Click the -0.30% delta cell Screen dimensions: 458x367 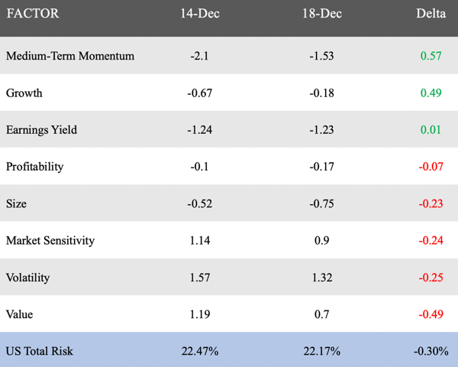431,351
